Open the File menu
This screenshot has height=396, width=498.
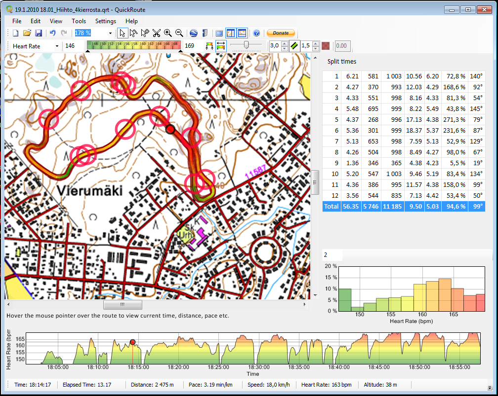point(17,21)
